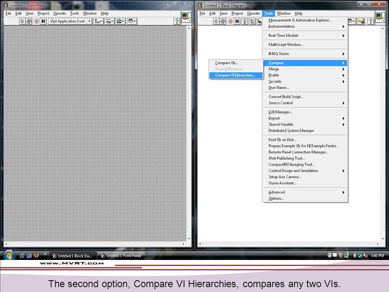The image size is (389, 292).
Task: Click Run arrow in Front Panel toolbar
Action: click(22, 21)
